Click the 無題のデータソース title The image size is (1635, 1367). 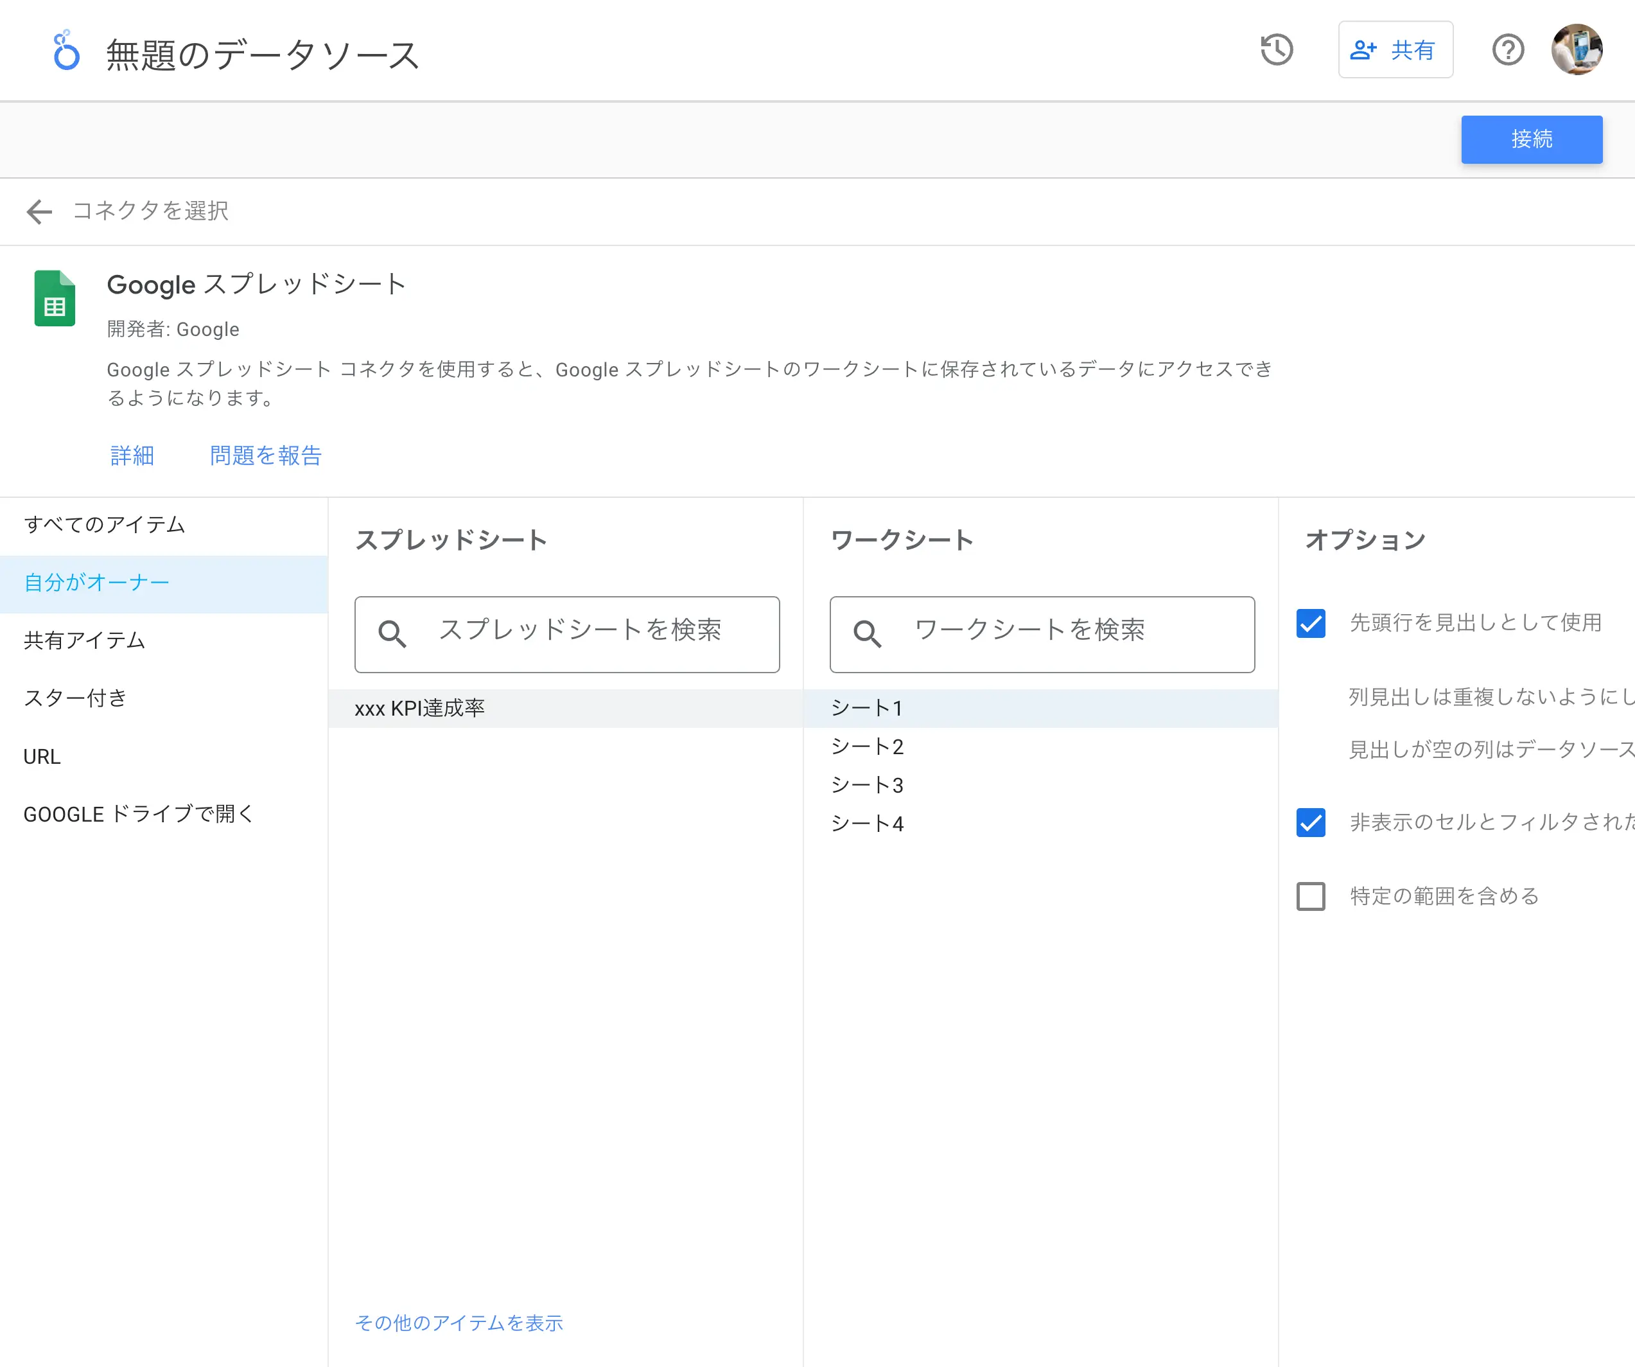pos(263,55)
